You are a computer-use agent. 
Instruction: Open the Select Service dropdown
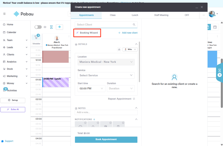point(106,75)
